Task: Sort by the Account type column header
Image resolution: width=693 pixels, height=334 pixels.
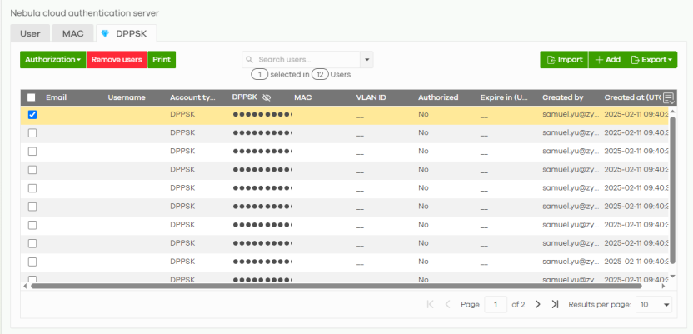Action: tap(192, 97)
